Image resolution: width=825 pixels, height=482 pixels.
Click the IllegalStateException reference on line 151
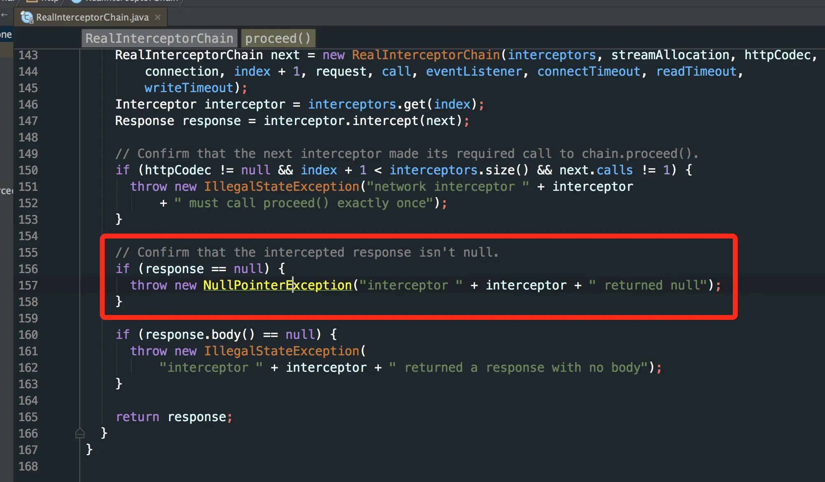(281, 186)
